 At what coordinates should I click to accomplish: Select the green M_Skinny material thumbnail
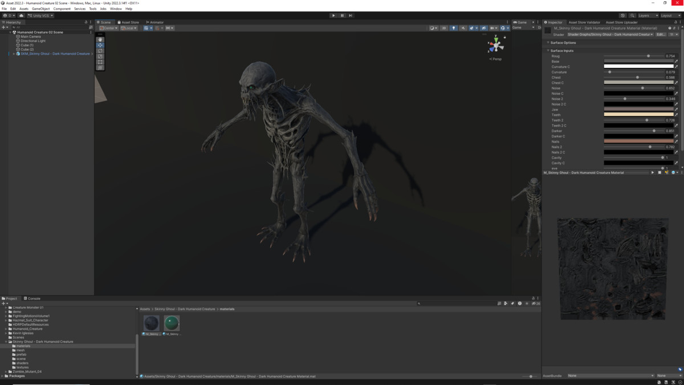pos(172,323)
